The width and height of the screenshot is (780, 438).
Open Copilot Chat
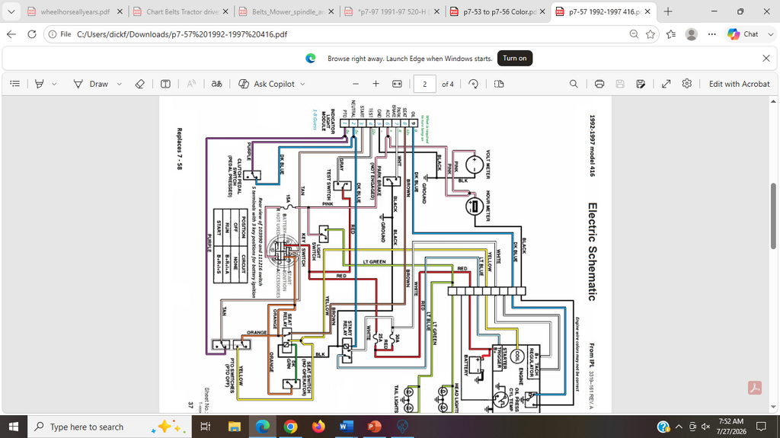coord(742,34)
